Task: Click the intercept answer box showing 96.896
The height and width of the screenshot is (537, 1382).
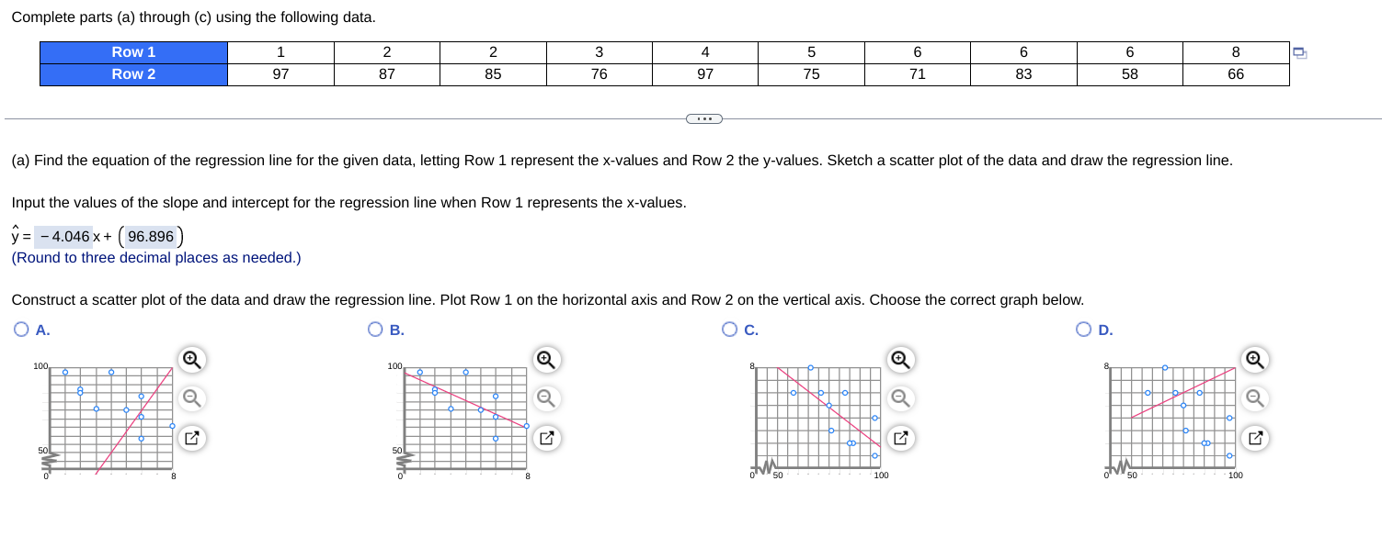Action: (x=149, y=237)
